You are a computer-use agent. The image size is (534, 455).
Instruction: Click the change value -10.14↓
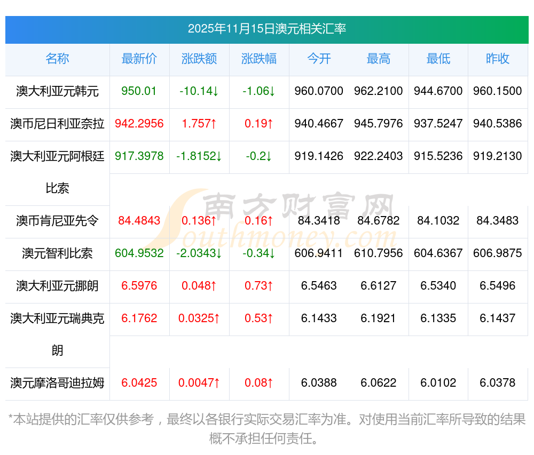coord(199,91)
